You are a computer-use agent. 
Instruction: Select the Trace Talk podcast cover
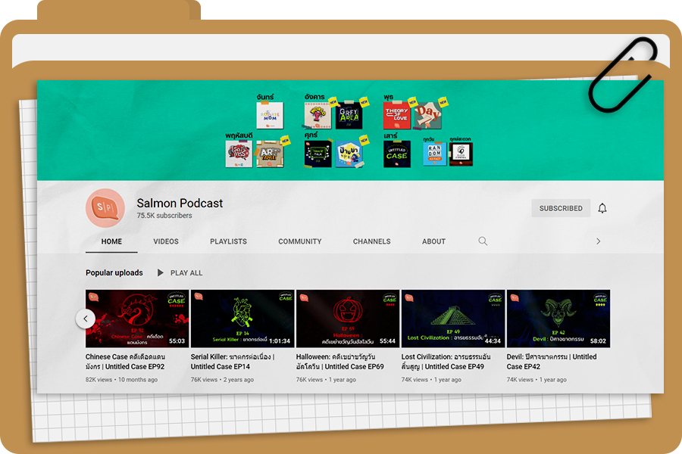pos(318,154)
